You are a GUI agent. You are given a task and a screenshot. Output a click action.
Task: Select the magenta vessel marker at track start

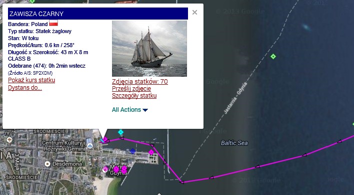point(105,139)
